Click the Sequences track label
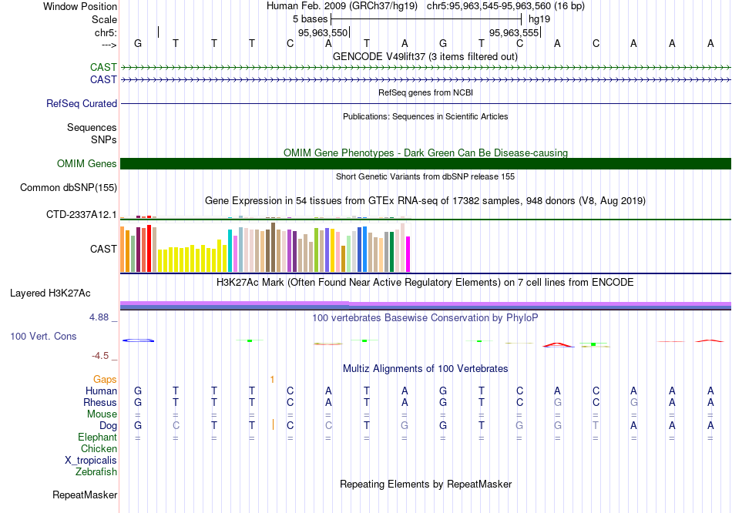This screenshot has height=513, width=732. tap(92, 127)
